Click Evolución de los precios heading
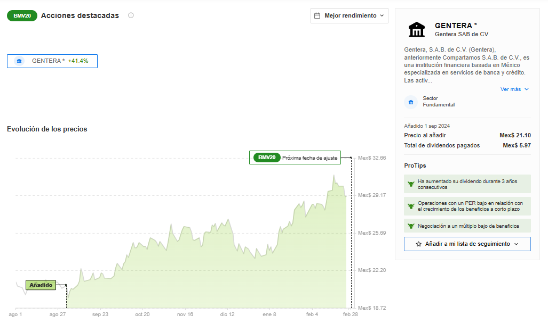 [x=47, y=129]
